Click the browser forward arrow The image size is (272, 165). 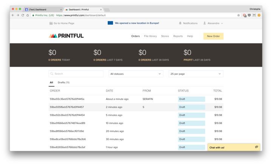pos(18,15)
